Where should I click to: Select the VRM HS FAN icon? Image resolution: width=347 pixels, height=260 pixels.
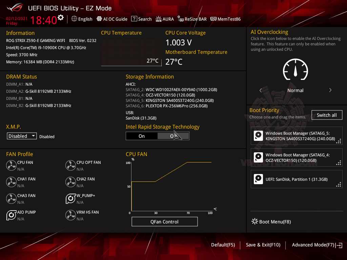pyautogui.click(x=70, y=215)
